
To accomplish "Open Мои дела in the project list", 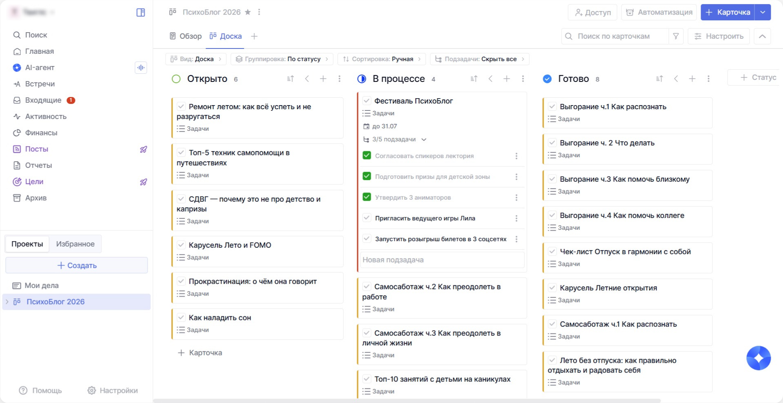I will [42, 286].
